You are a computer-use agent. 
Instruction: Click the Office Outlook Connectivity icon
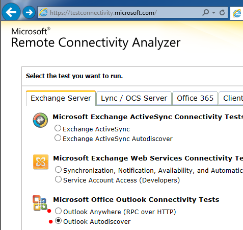click(40, 203)
